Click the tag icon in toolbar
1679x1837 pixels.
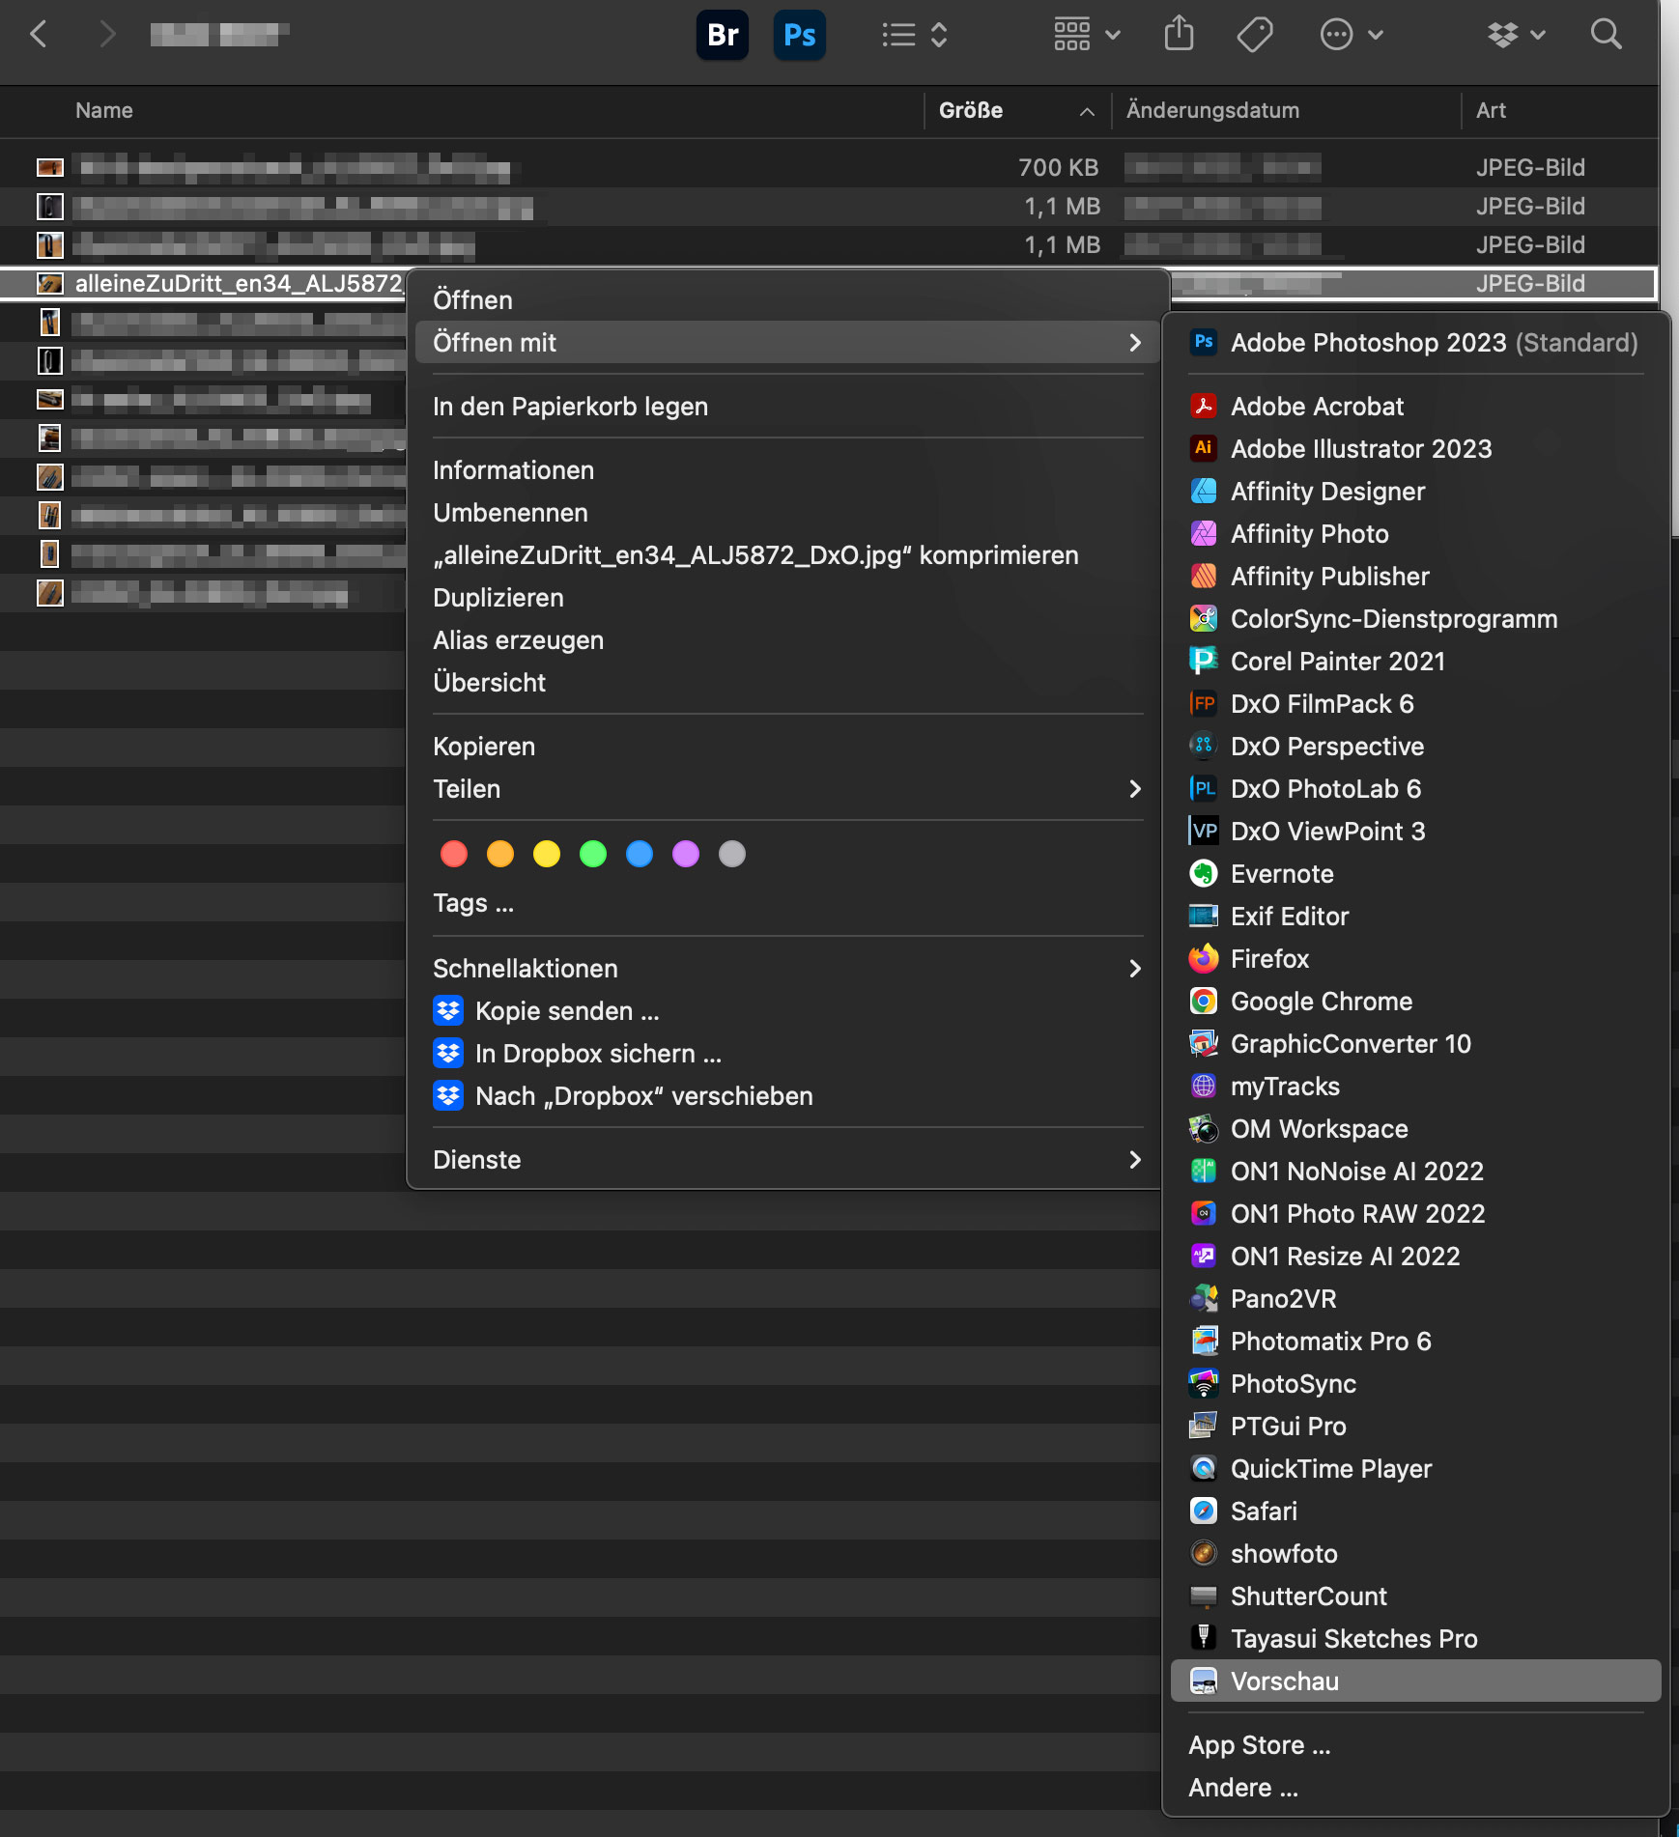(x=1254, y=36)
